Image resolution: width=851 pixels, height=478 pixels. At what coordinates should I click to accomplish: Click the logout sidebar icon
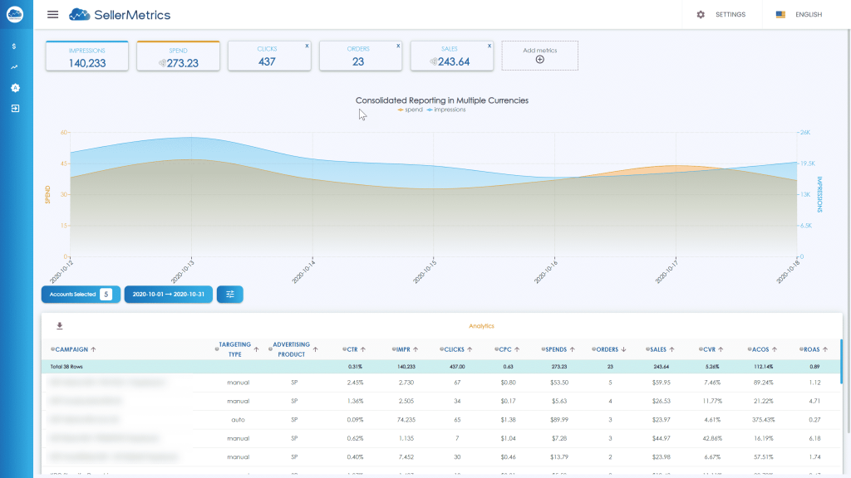pos(15,109)
